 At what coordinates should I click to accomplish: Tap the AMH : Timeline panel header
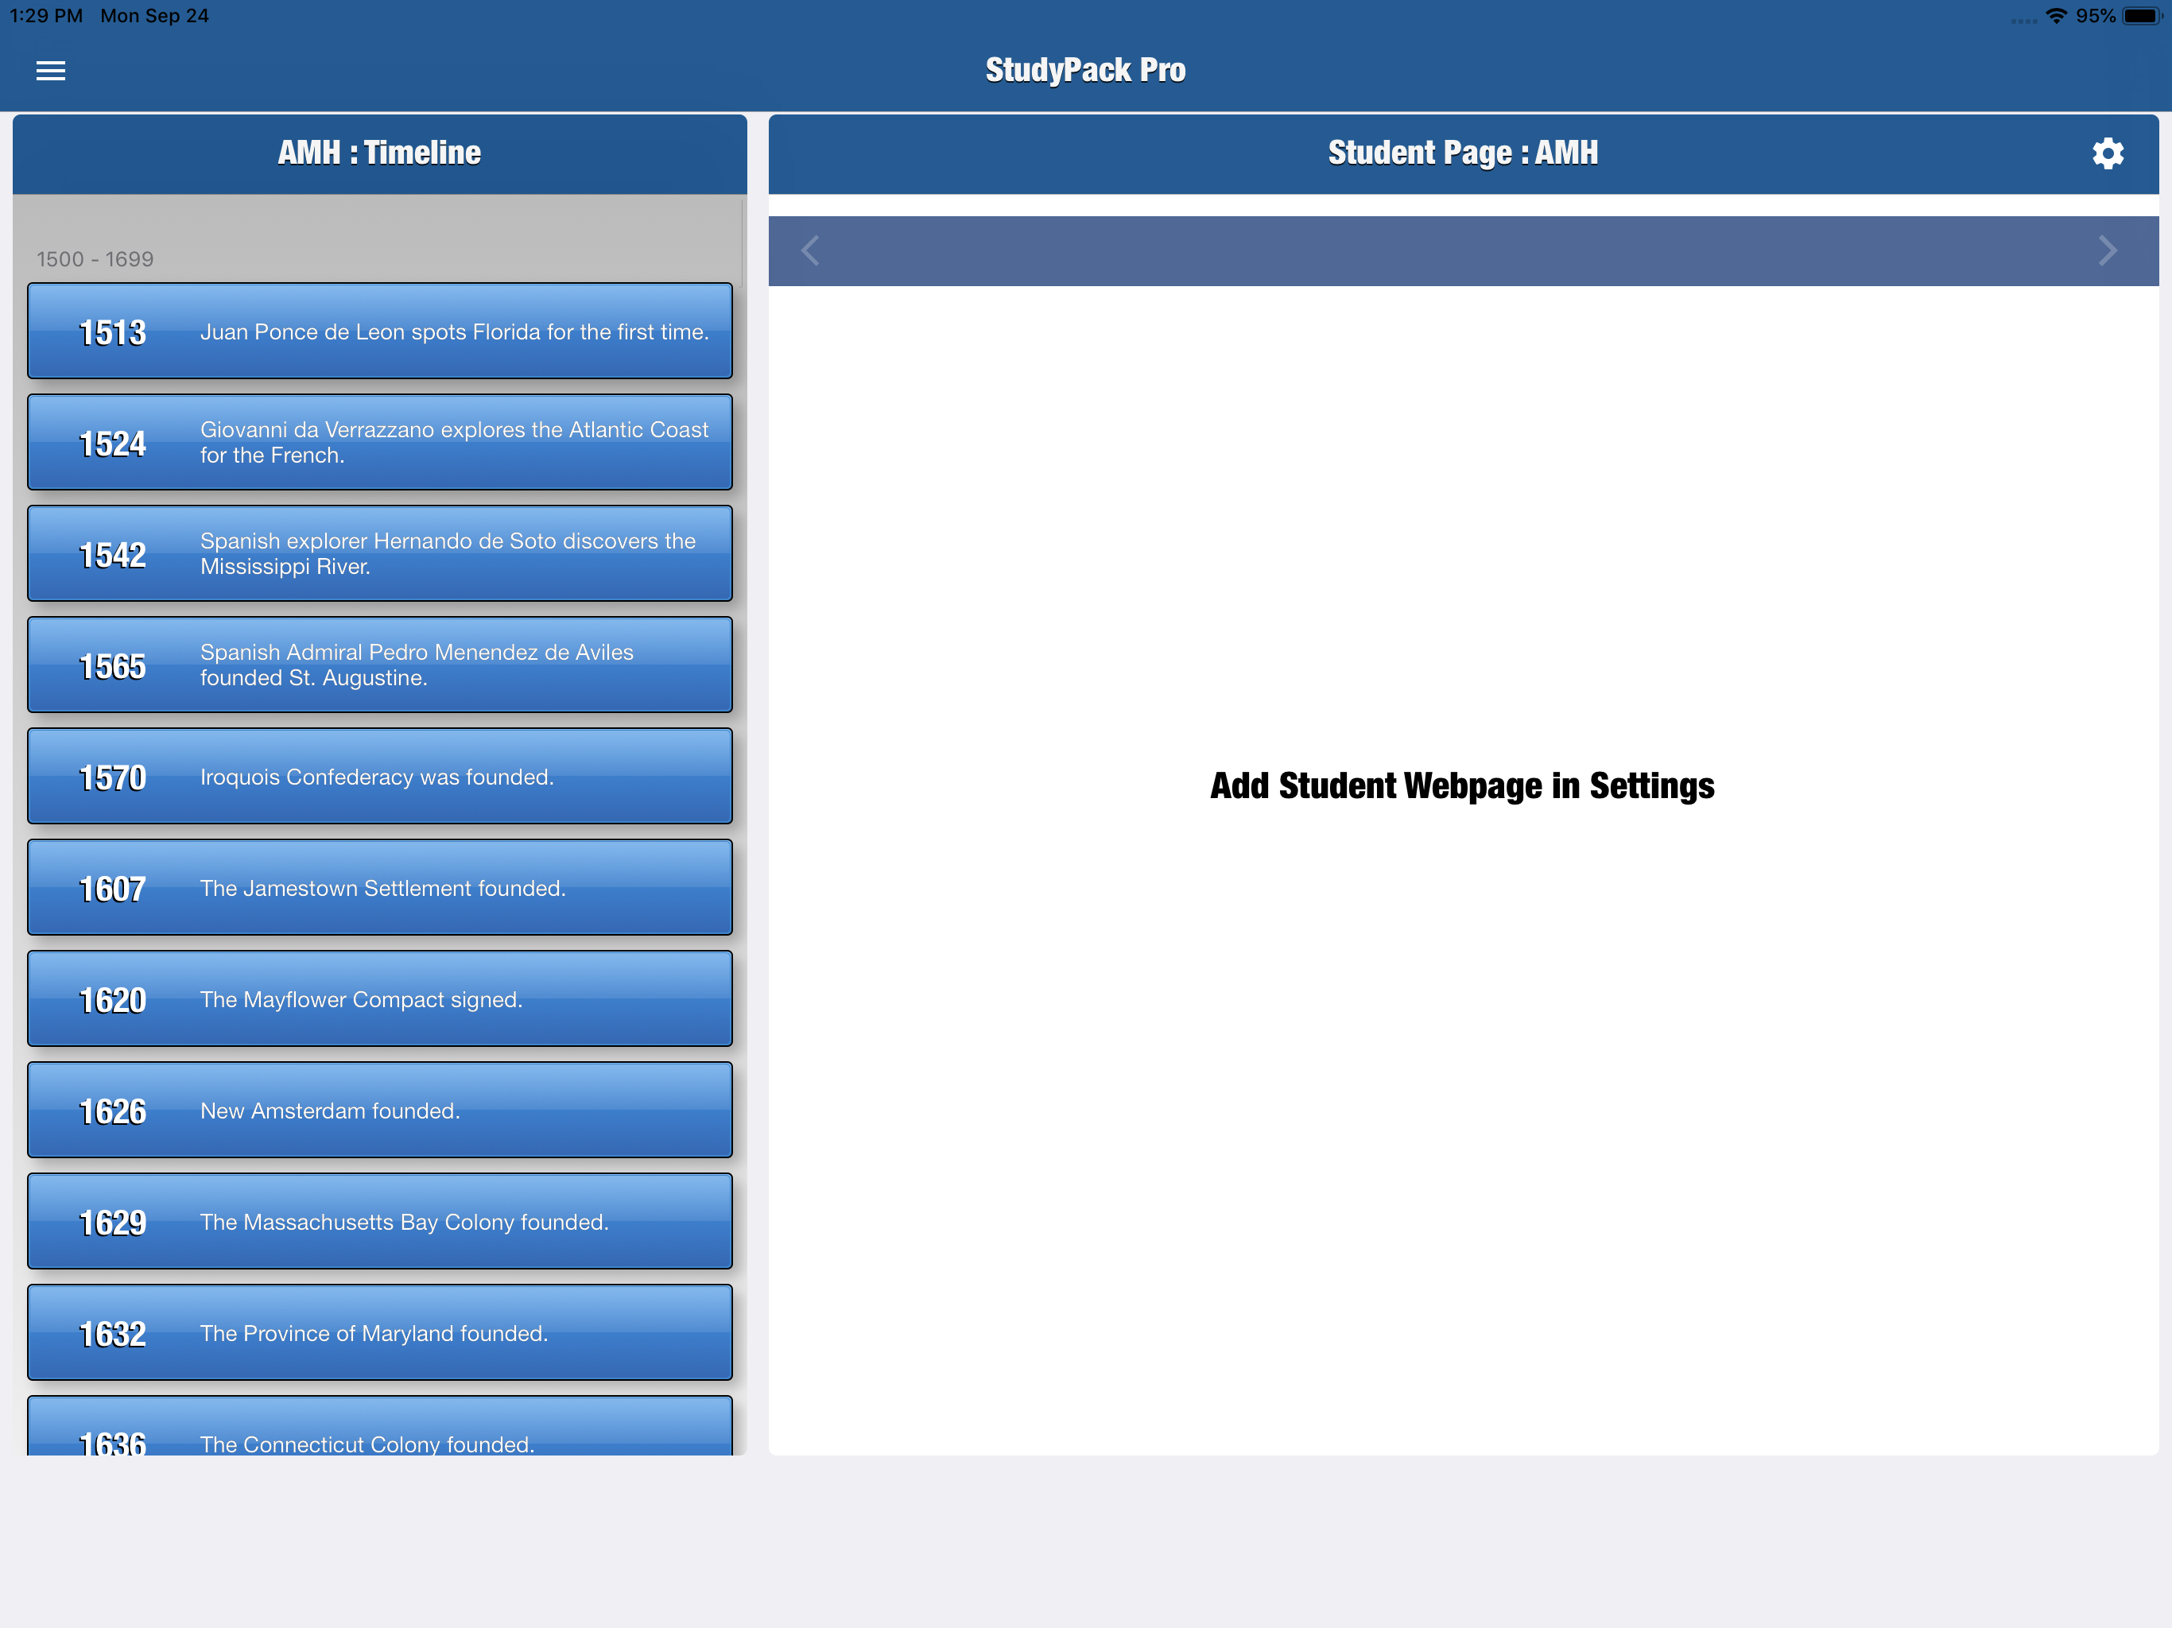tap(380, 153)
